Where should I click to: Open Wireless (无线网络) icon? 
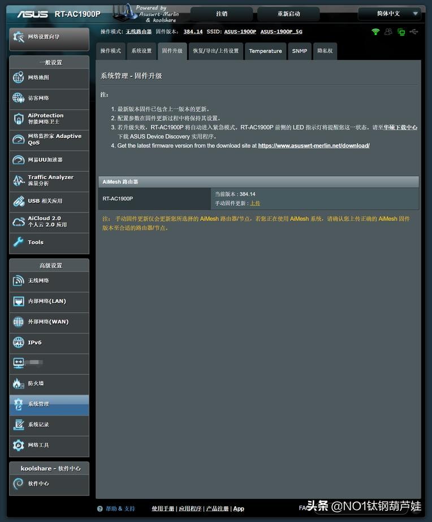[18, 281]
